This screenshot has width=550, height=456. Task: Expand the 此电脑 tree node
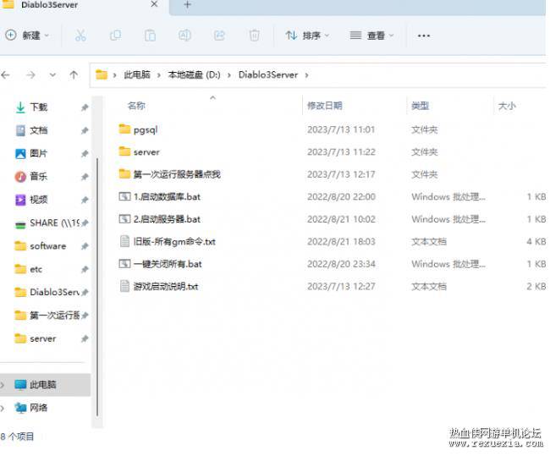3,385
